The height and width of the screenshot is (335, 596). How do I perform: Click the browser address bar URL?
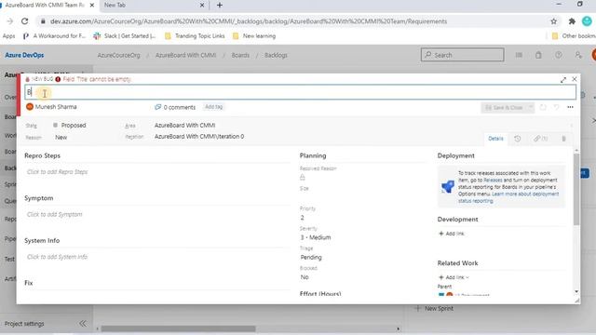(x=249, y=21)
